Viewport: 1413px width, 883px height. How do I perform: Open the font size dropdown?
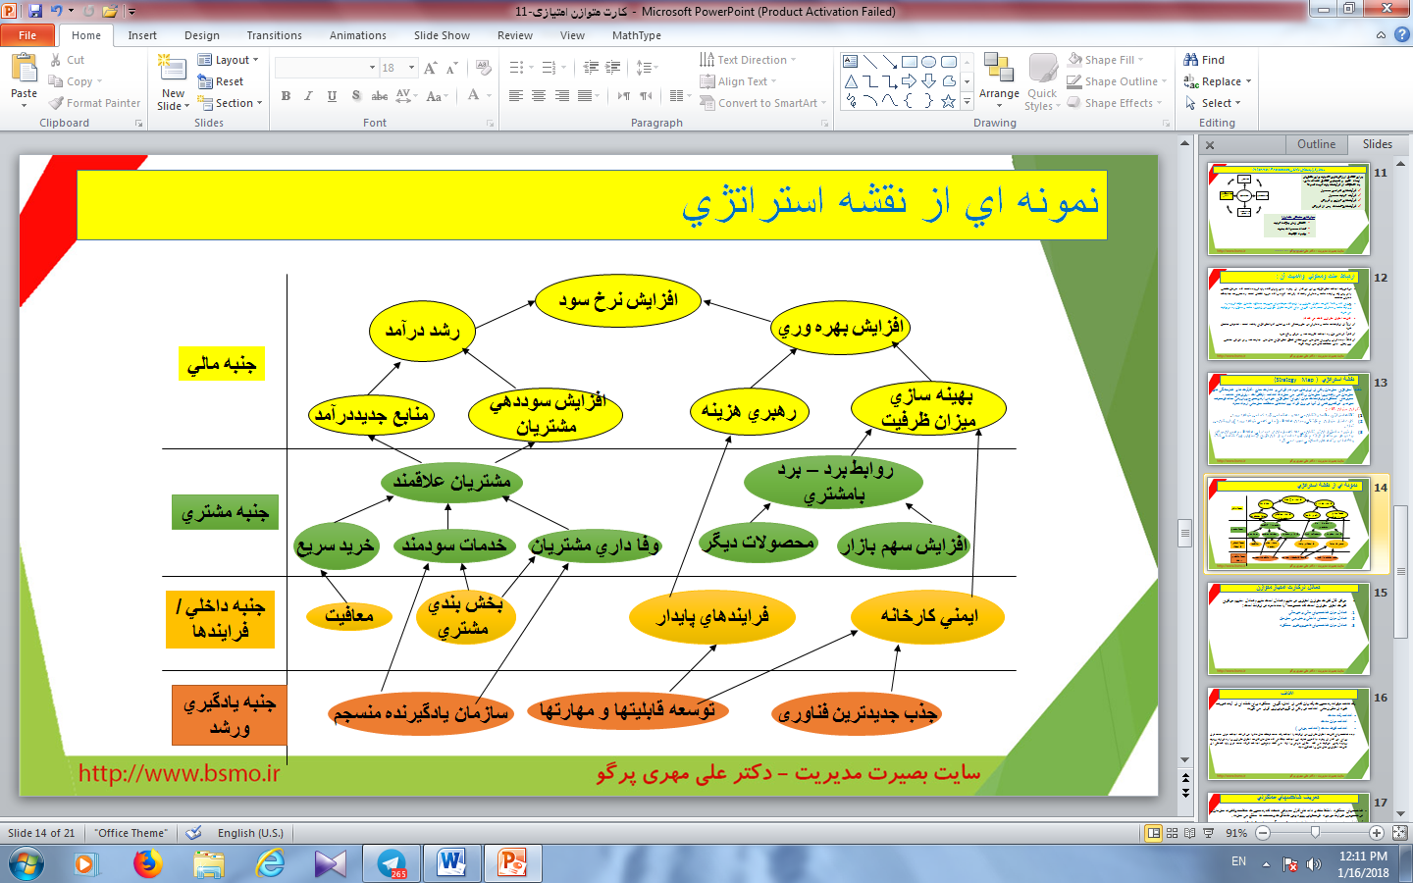coord(411,68)
